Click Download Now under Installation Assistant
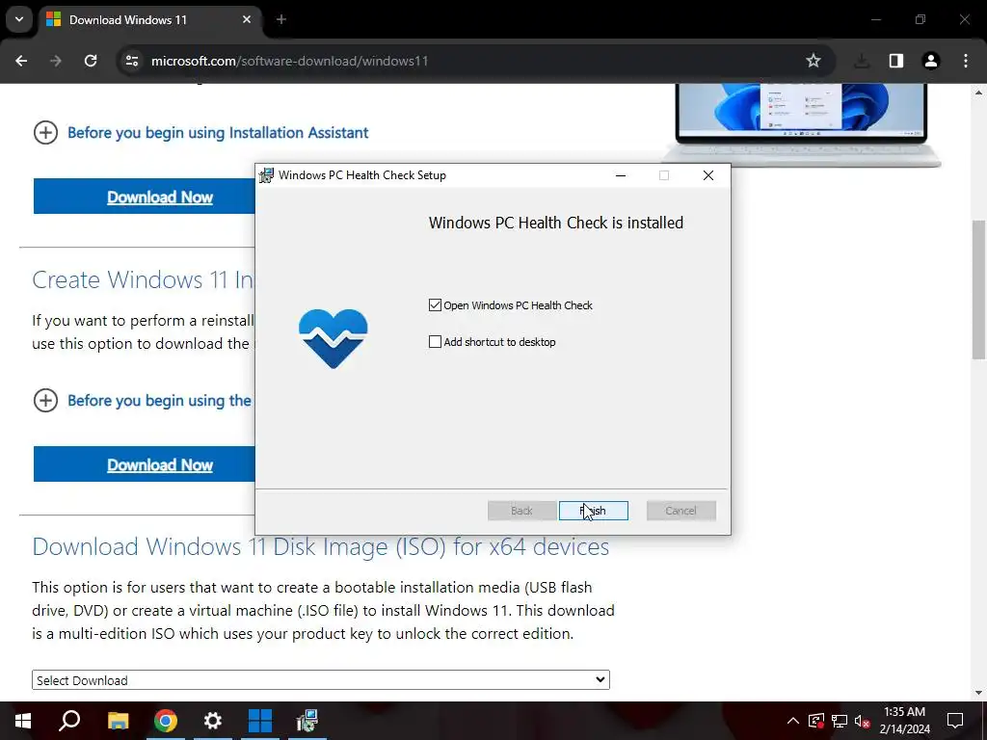Image resolution: width=987 pixels, height=740 pixels. coord(145,197)
